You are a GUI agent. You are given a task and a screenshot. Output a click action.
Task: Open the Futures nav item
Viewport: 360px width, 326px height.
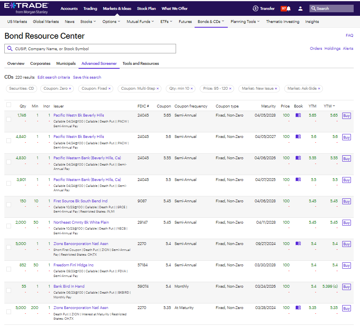pos(185,22)
